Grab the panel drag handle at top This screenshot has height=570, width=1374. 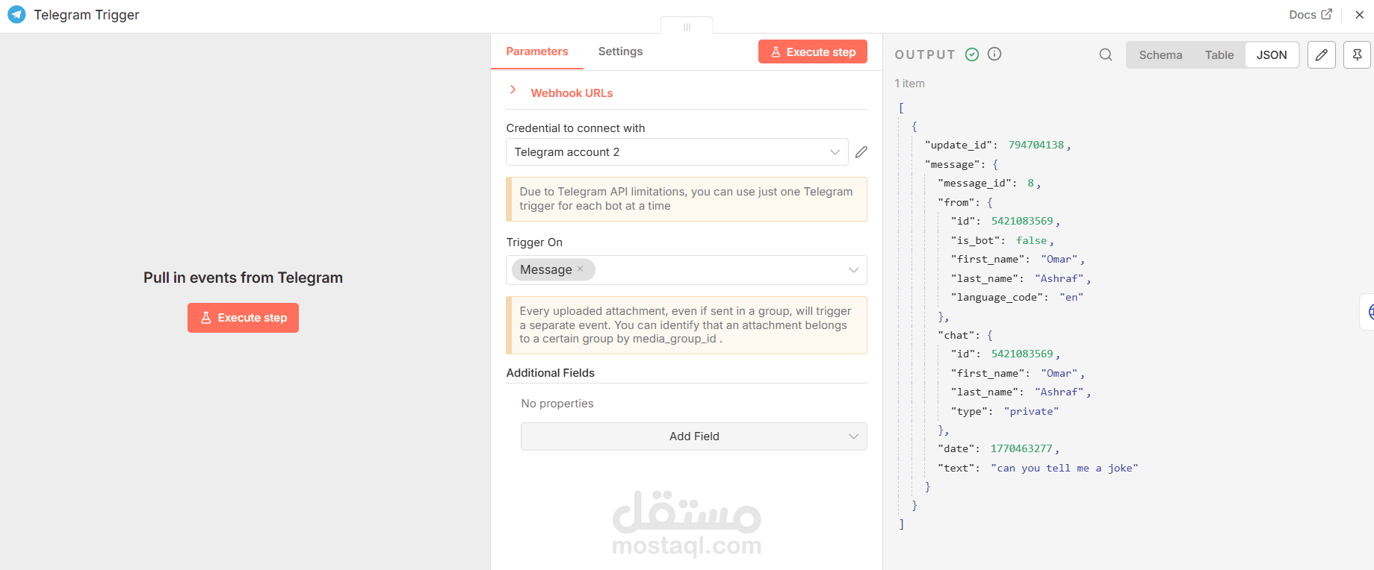coord(687,27)
